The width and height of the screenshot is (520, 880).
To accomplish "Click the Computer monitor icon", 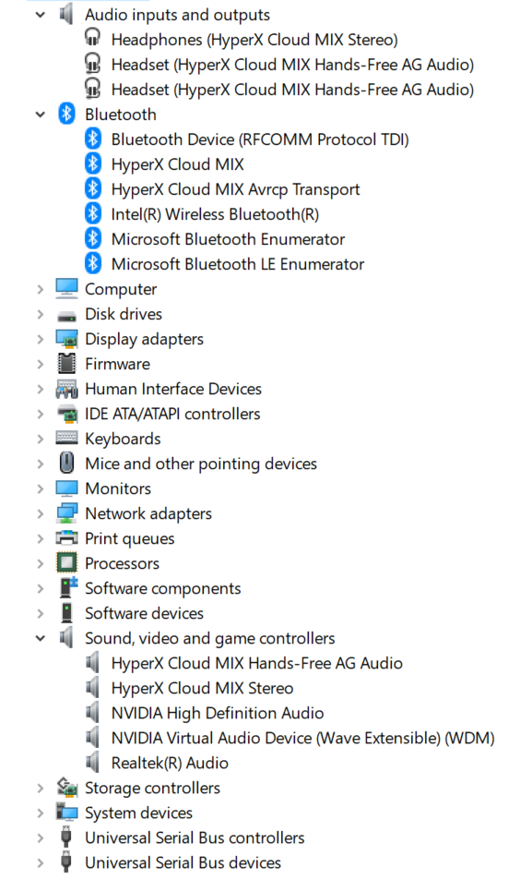I will [x=66, y=288].
